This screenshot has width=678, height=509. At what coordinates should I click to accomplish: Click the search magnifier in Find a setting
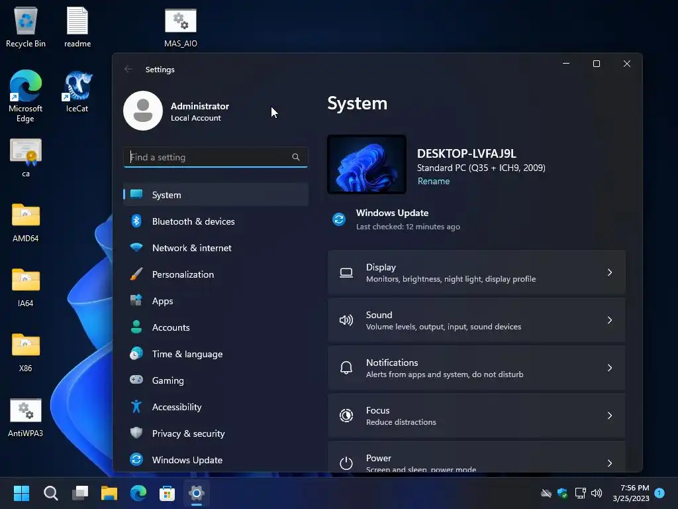296,157
